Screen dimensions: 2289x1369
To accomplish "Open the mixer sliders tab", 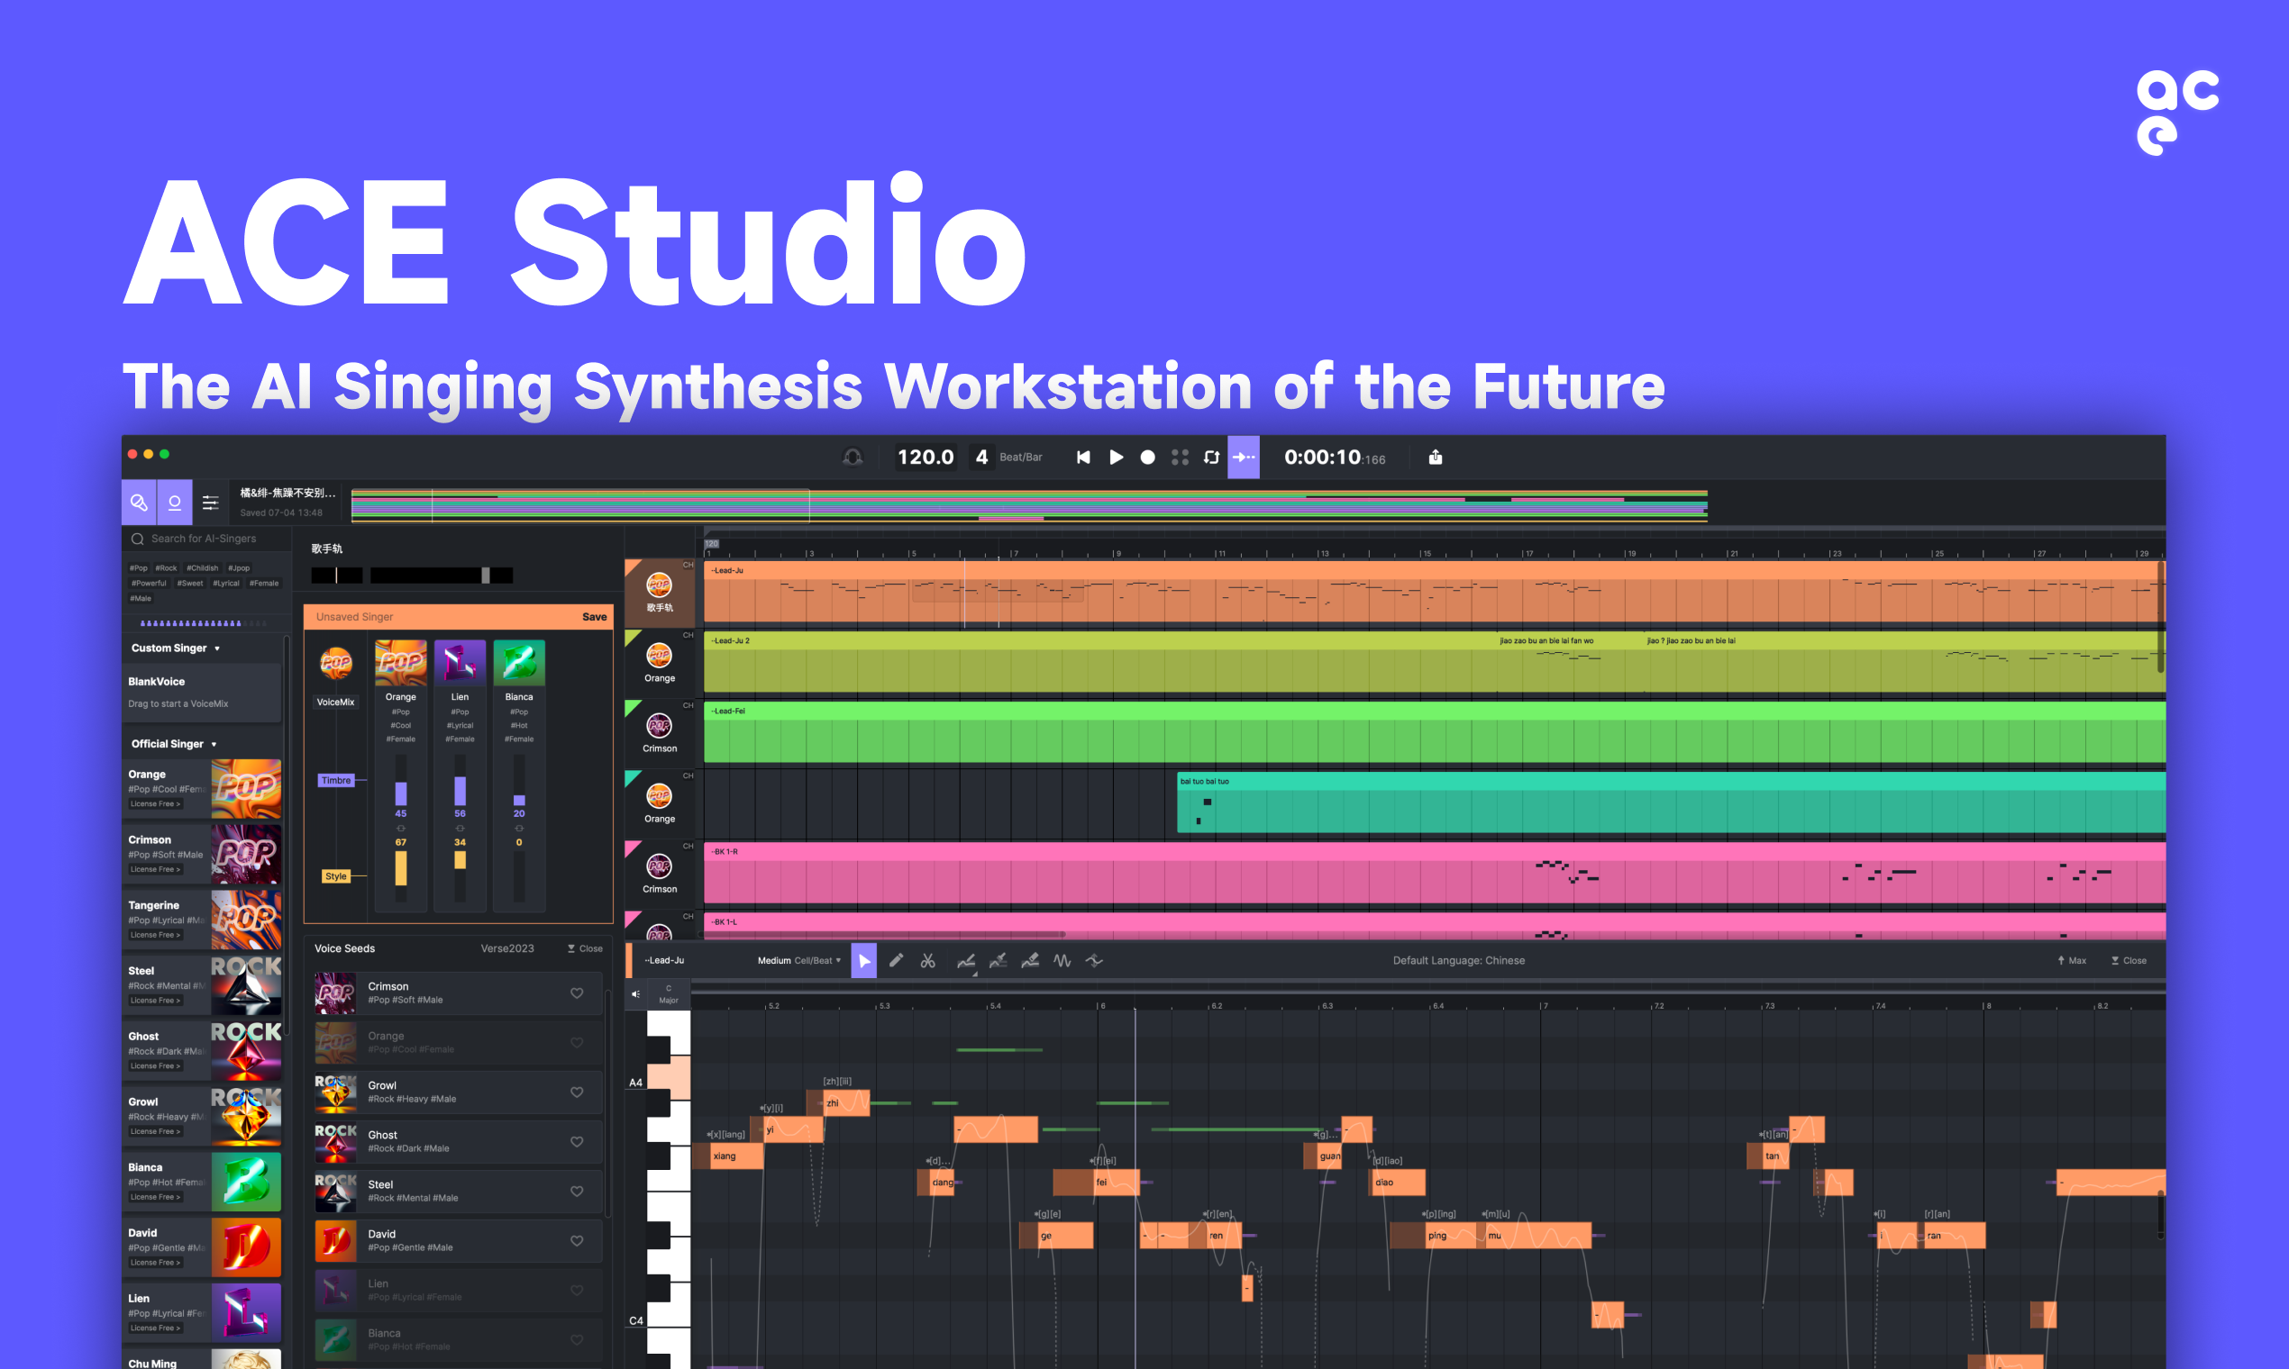I will pyautogui.click(x=211, y=502).
